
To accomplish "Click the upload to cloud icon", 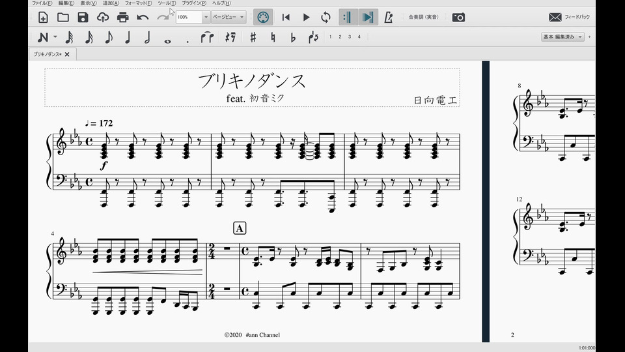I will (103, 17).
